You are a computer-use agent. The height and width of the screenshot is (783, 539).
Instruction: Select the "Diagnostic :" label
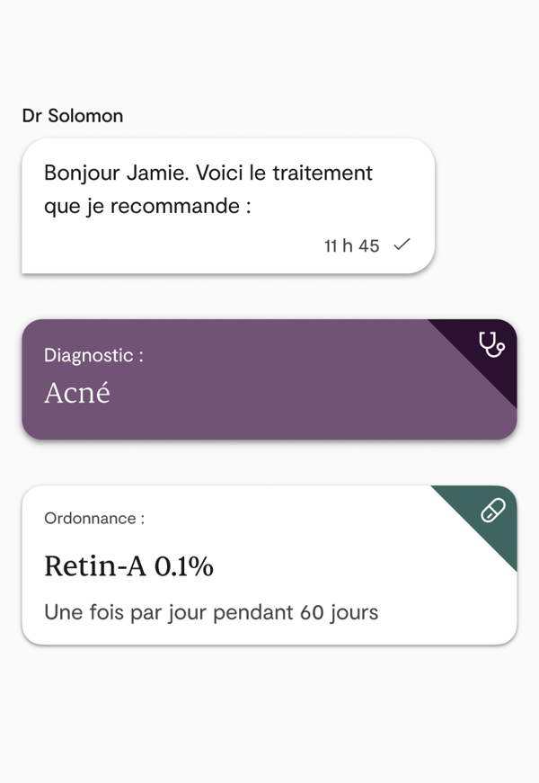pyautogui.click(x=93, y=355)
